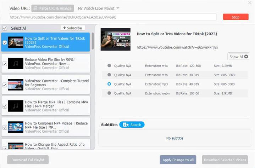The height and width of the screenshot is (168, 255).
Task: Close the downloader dialog with the X
Action: coord(250,3)
